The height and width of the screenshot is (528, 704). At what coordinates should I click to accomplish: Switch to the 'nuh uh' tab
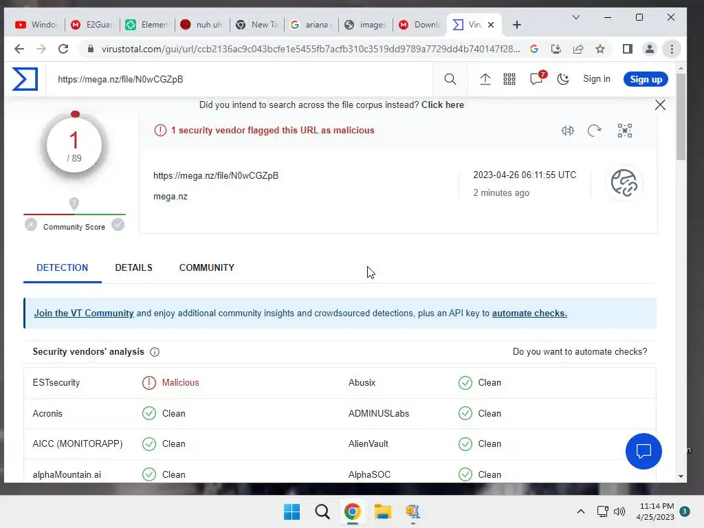(202, 25)
